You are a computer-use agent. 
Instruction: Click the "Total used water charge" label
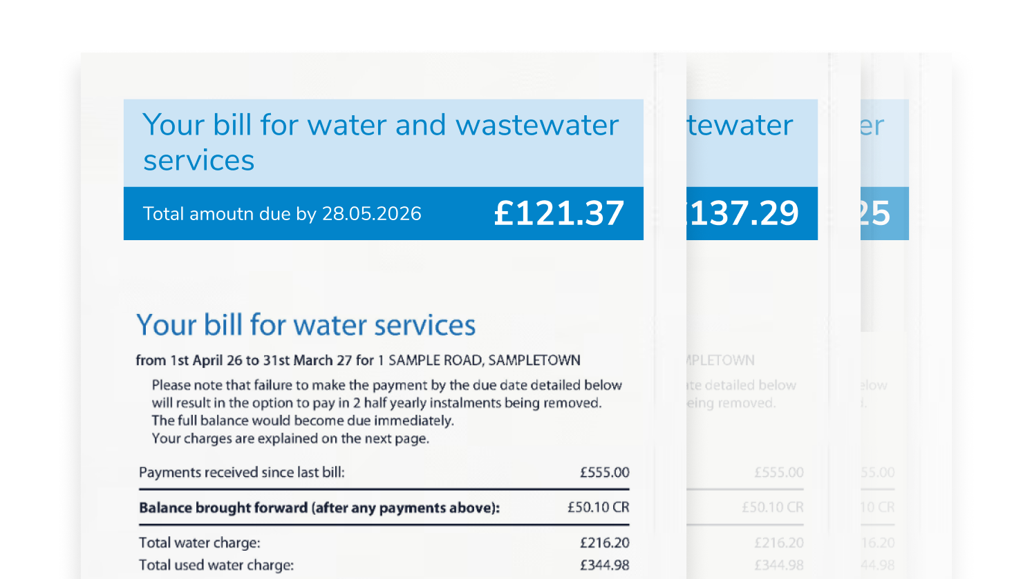click(x=216, y=565)
